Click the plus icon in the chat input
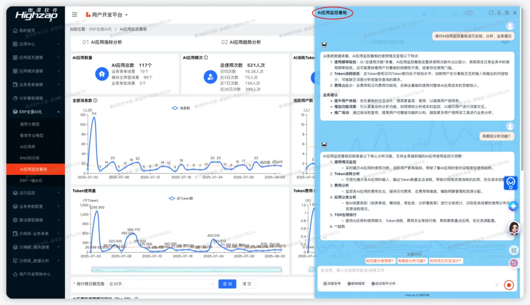The width and height of the screenshot is (530, 305). [497, 284]
